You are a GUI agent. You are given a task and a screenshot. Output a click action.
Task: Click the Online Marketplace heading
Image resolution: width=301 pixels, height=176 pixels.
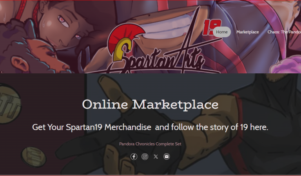tap(150, 104)
